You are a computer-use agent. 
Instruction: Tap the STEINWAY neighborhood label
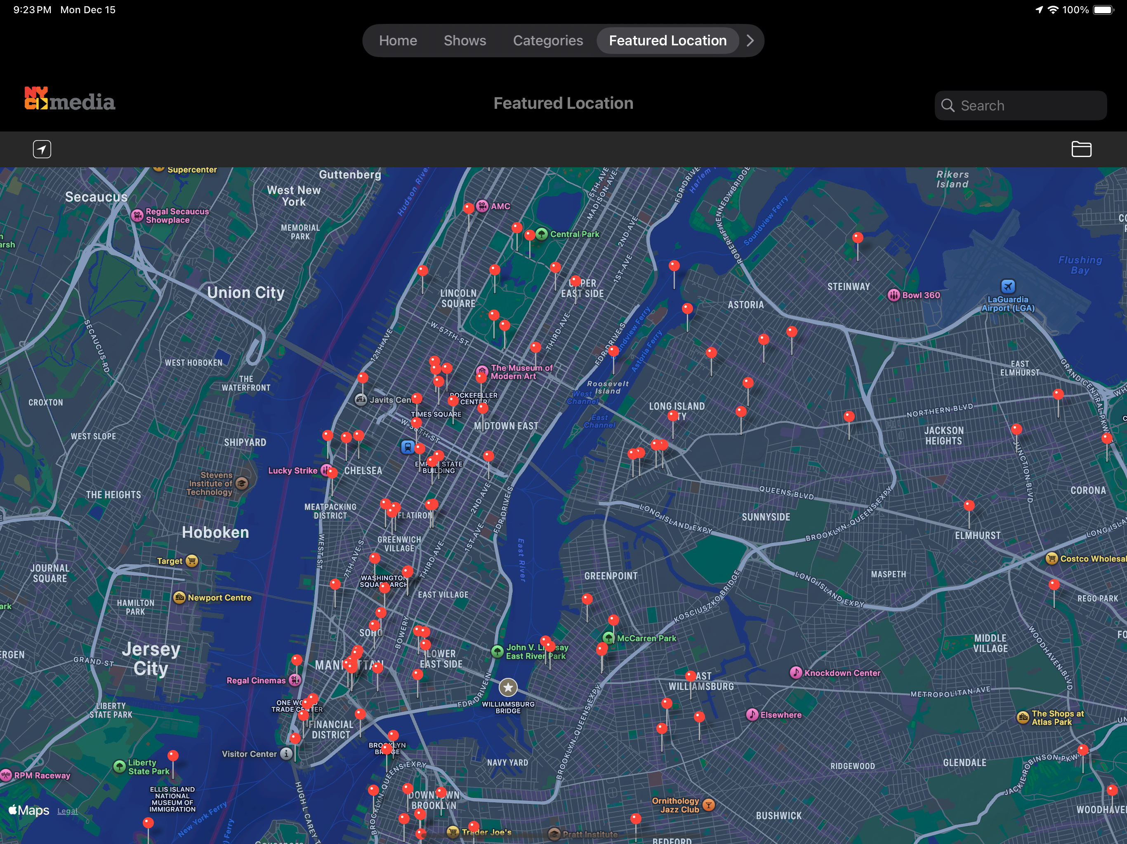click(x=848, y=286)
